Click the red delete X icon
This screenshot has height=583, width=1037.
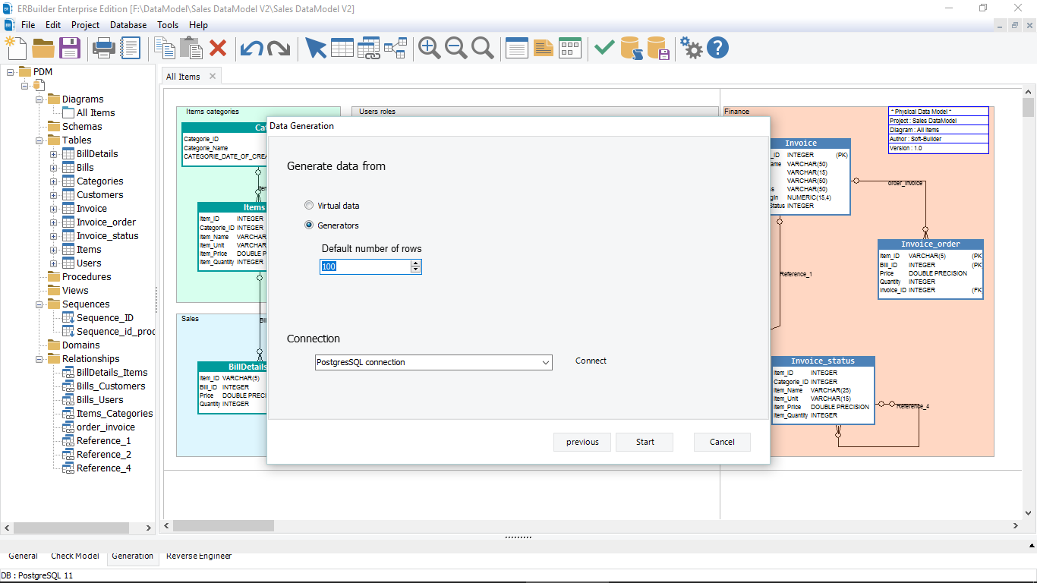218,48
